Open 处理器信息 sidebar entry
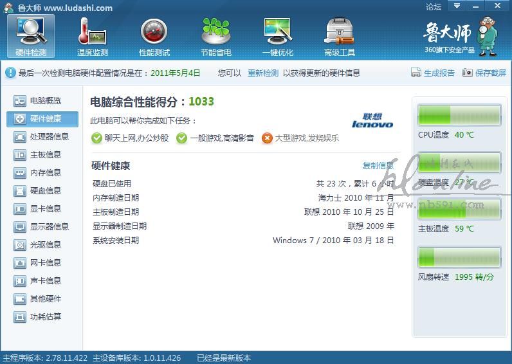The height and width of the screenshot is (364, 512). (42, 137)
